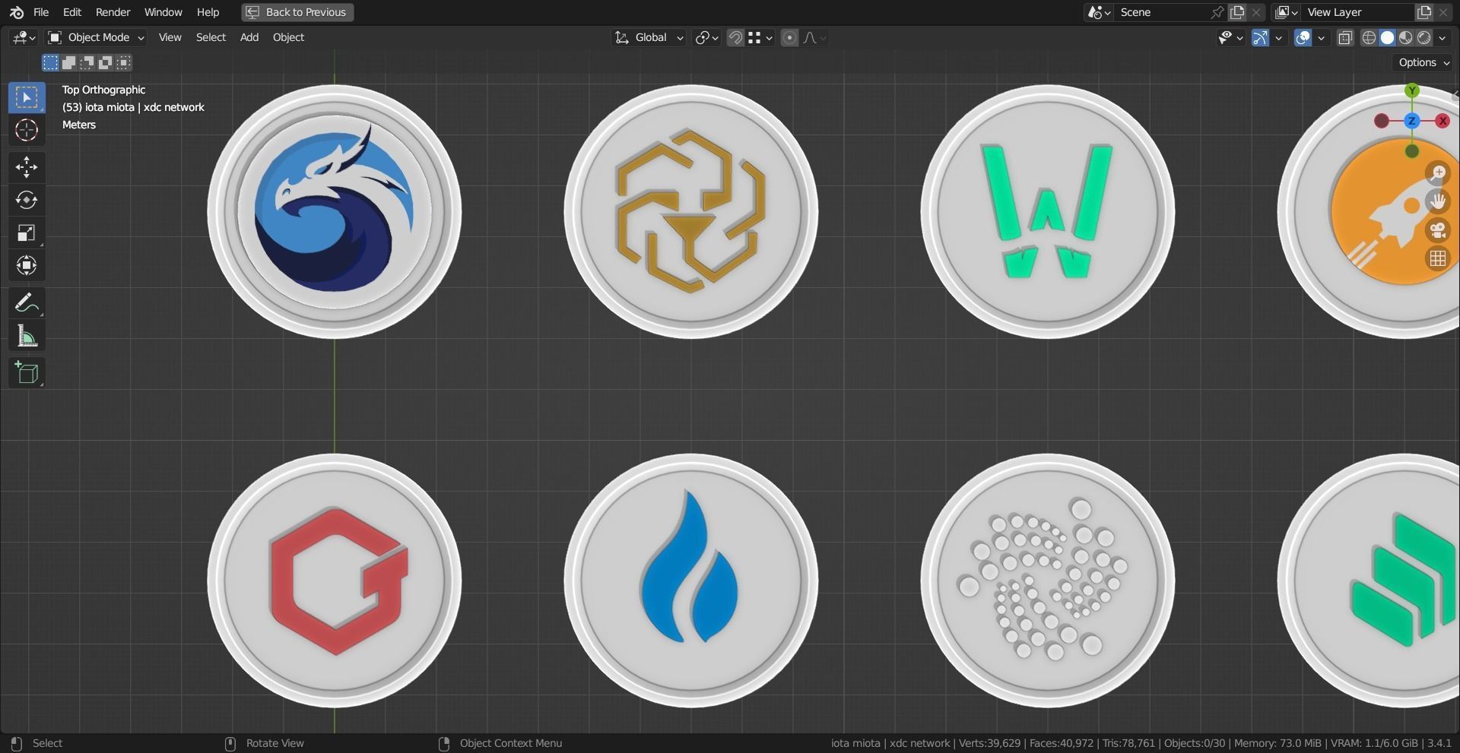This screenshot has height=753, width=1460.
Task: Select the Scale tool
Action: 27,233
